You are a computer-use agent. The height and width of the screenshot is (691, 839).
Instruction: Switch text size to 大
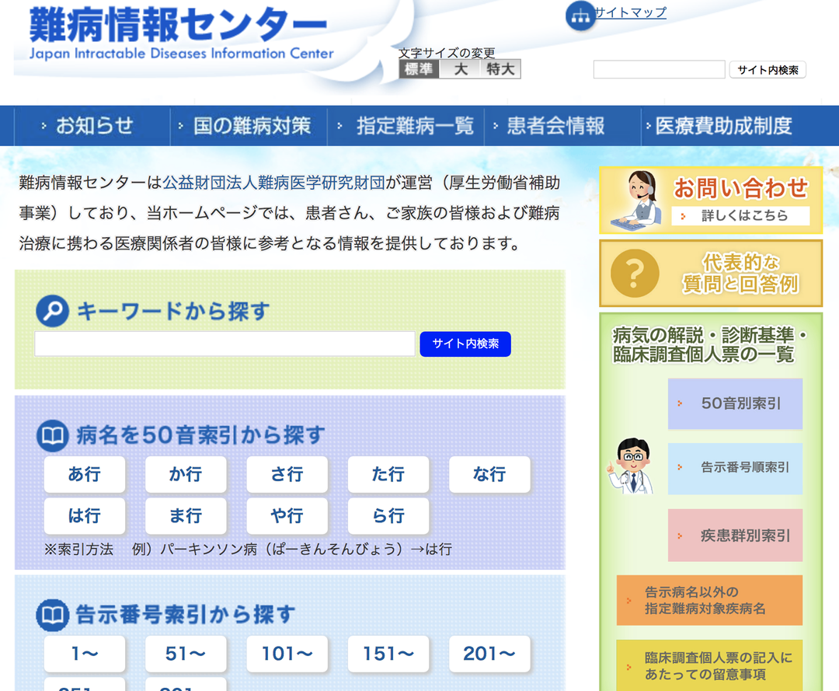(458, 69)
